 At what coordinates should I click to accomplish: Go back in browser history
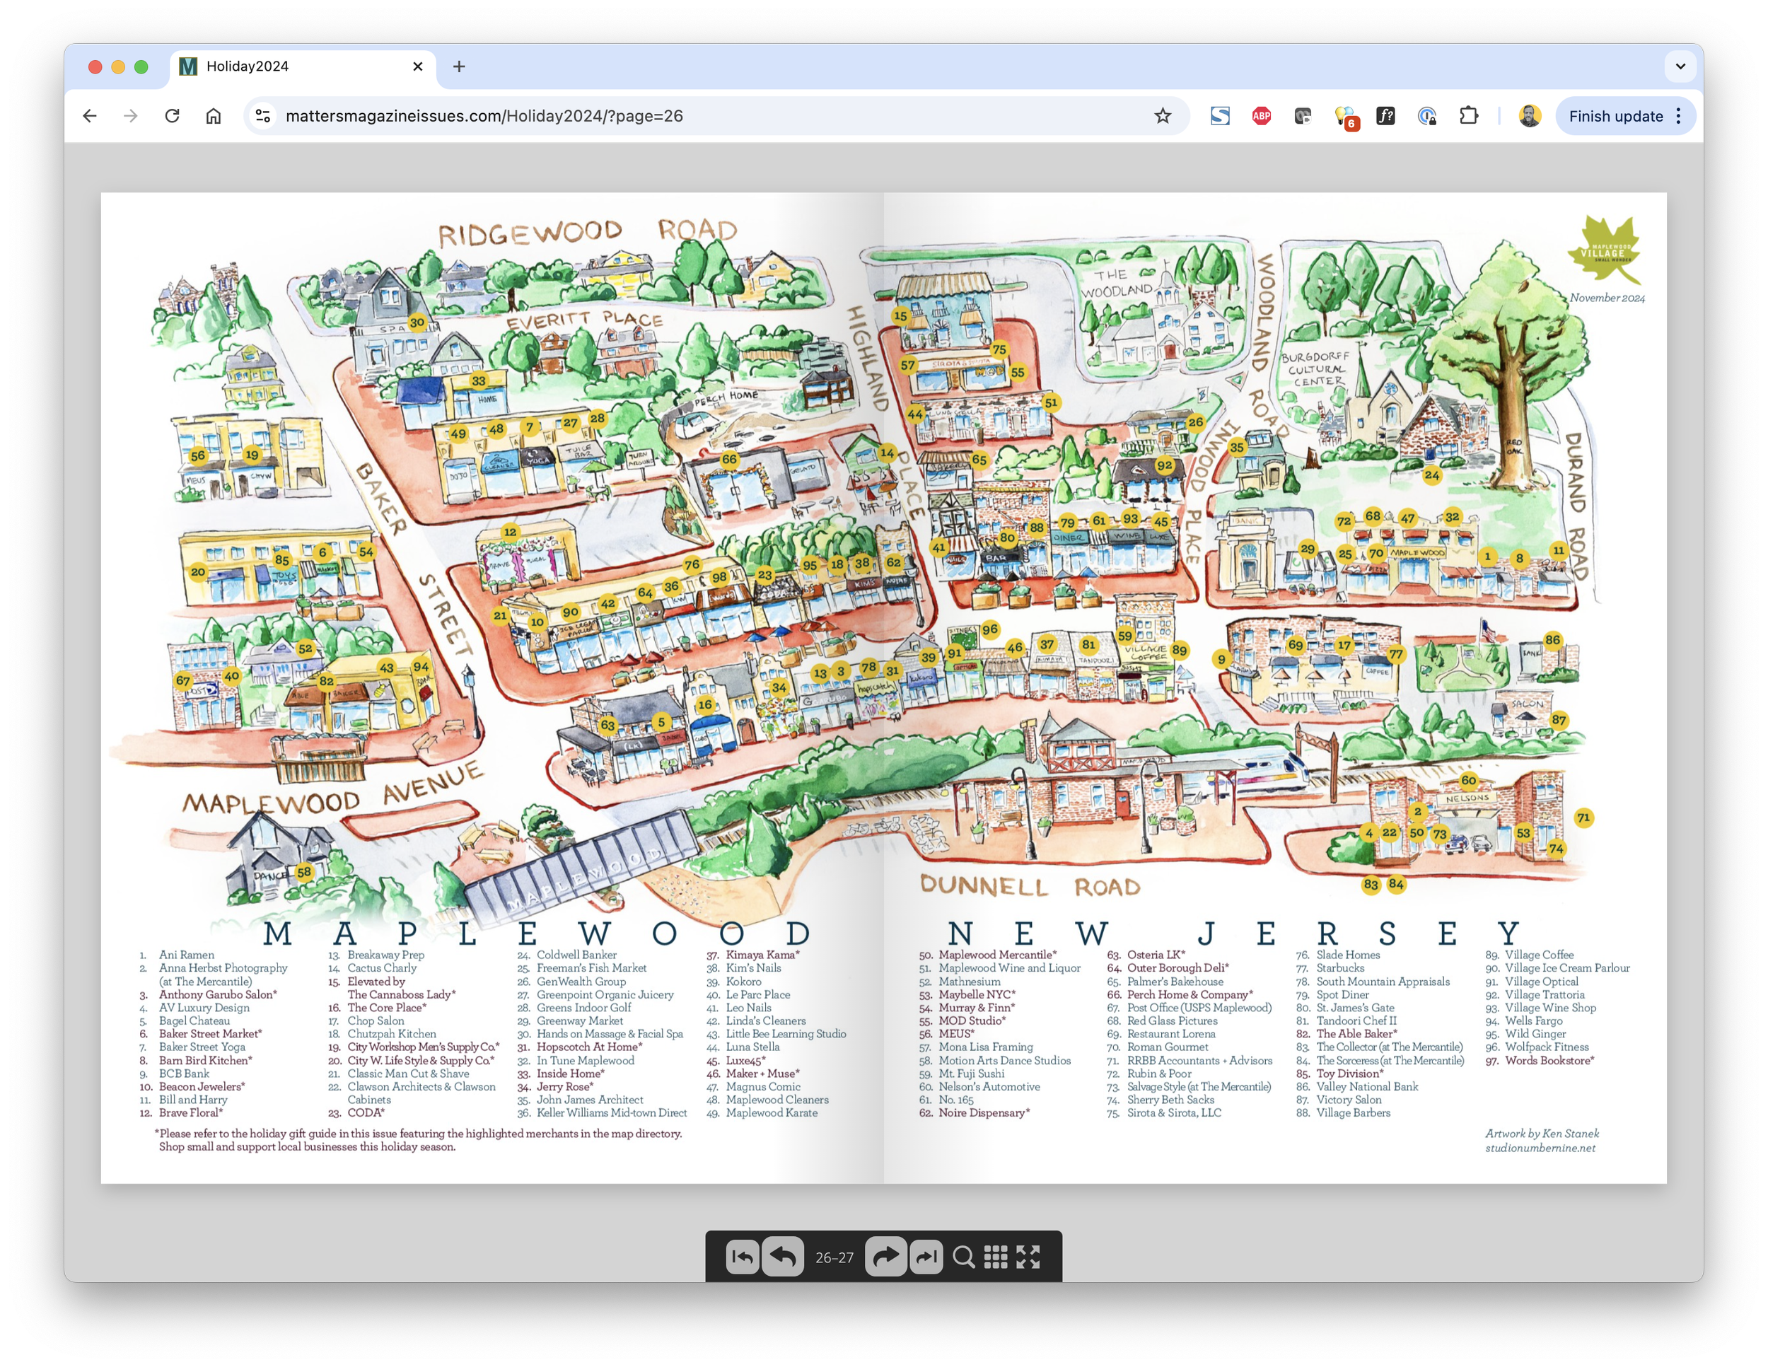[90, 116]
